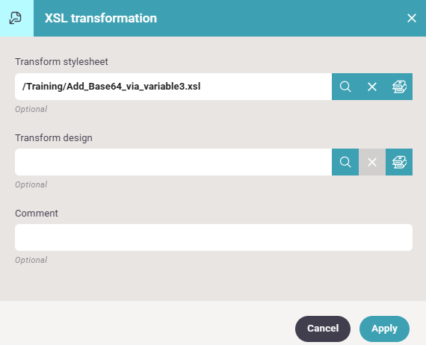Click the Add_Base64_via_variable3.xsl path text
Viewport: 426px width, 345px height.
coord(111,87)
